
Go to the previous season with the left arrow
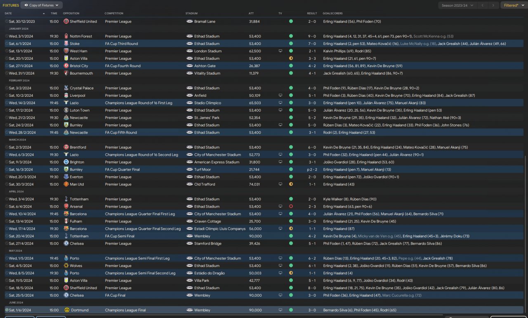pyautogui.click(x=482, y=5)
